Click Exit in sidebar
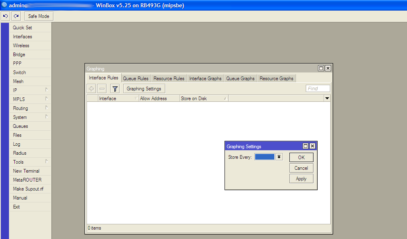The image size is (407, 239). 30,207
